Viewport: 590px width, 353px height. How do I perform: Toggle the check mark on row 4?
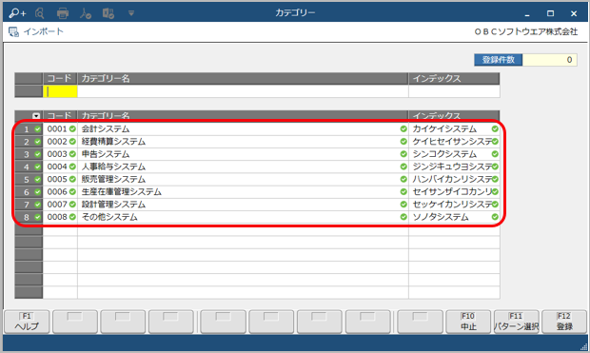pyautogui.click(x=38, y=167)
